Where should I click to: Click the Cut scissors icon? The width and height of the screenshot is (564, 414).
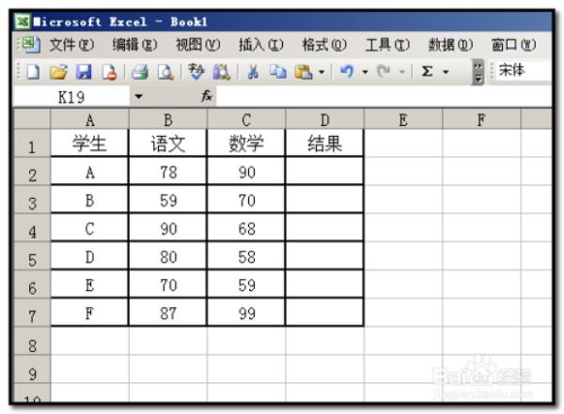click(x=252, y=71)
